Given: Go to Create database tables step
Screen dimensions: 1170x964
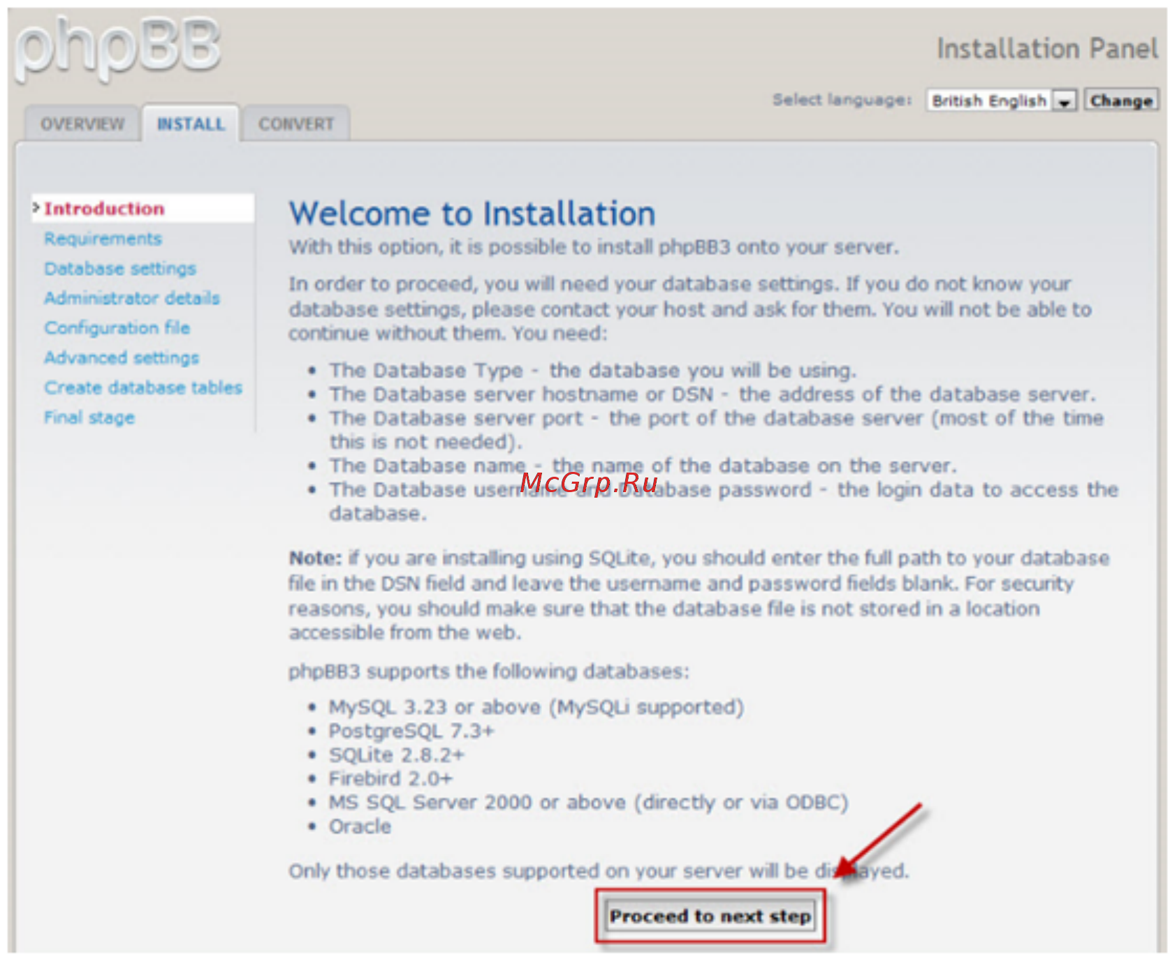Looking at the screenshot, I should (x=143, y=387).
